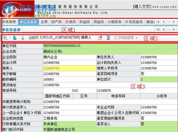Go to previous sheet in 单位信息表 sub-tab row
Screen dimensions: 178x132
point(163,29)
